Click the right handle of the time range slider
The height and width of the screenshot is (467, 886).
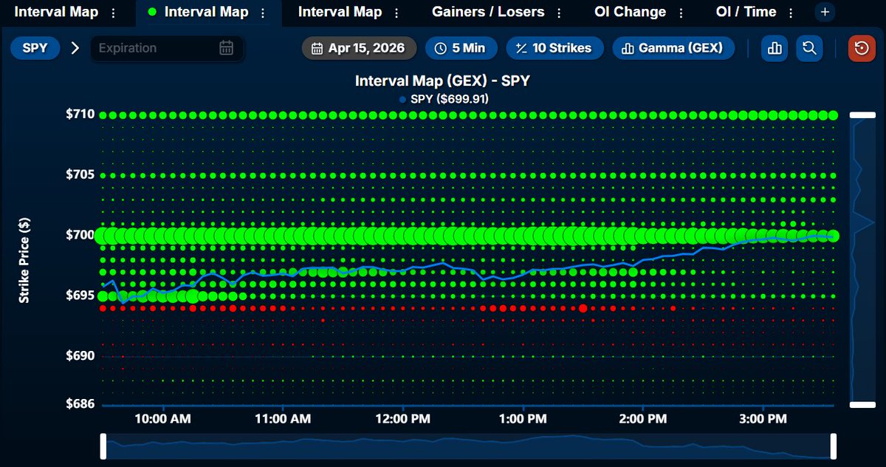point(834,447)
